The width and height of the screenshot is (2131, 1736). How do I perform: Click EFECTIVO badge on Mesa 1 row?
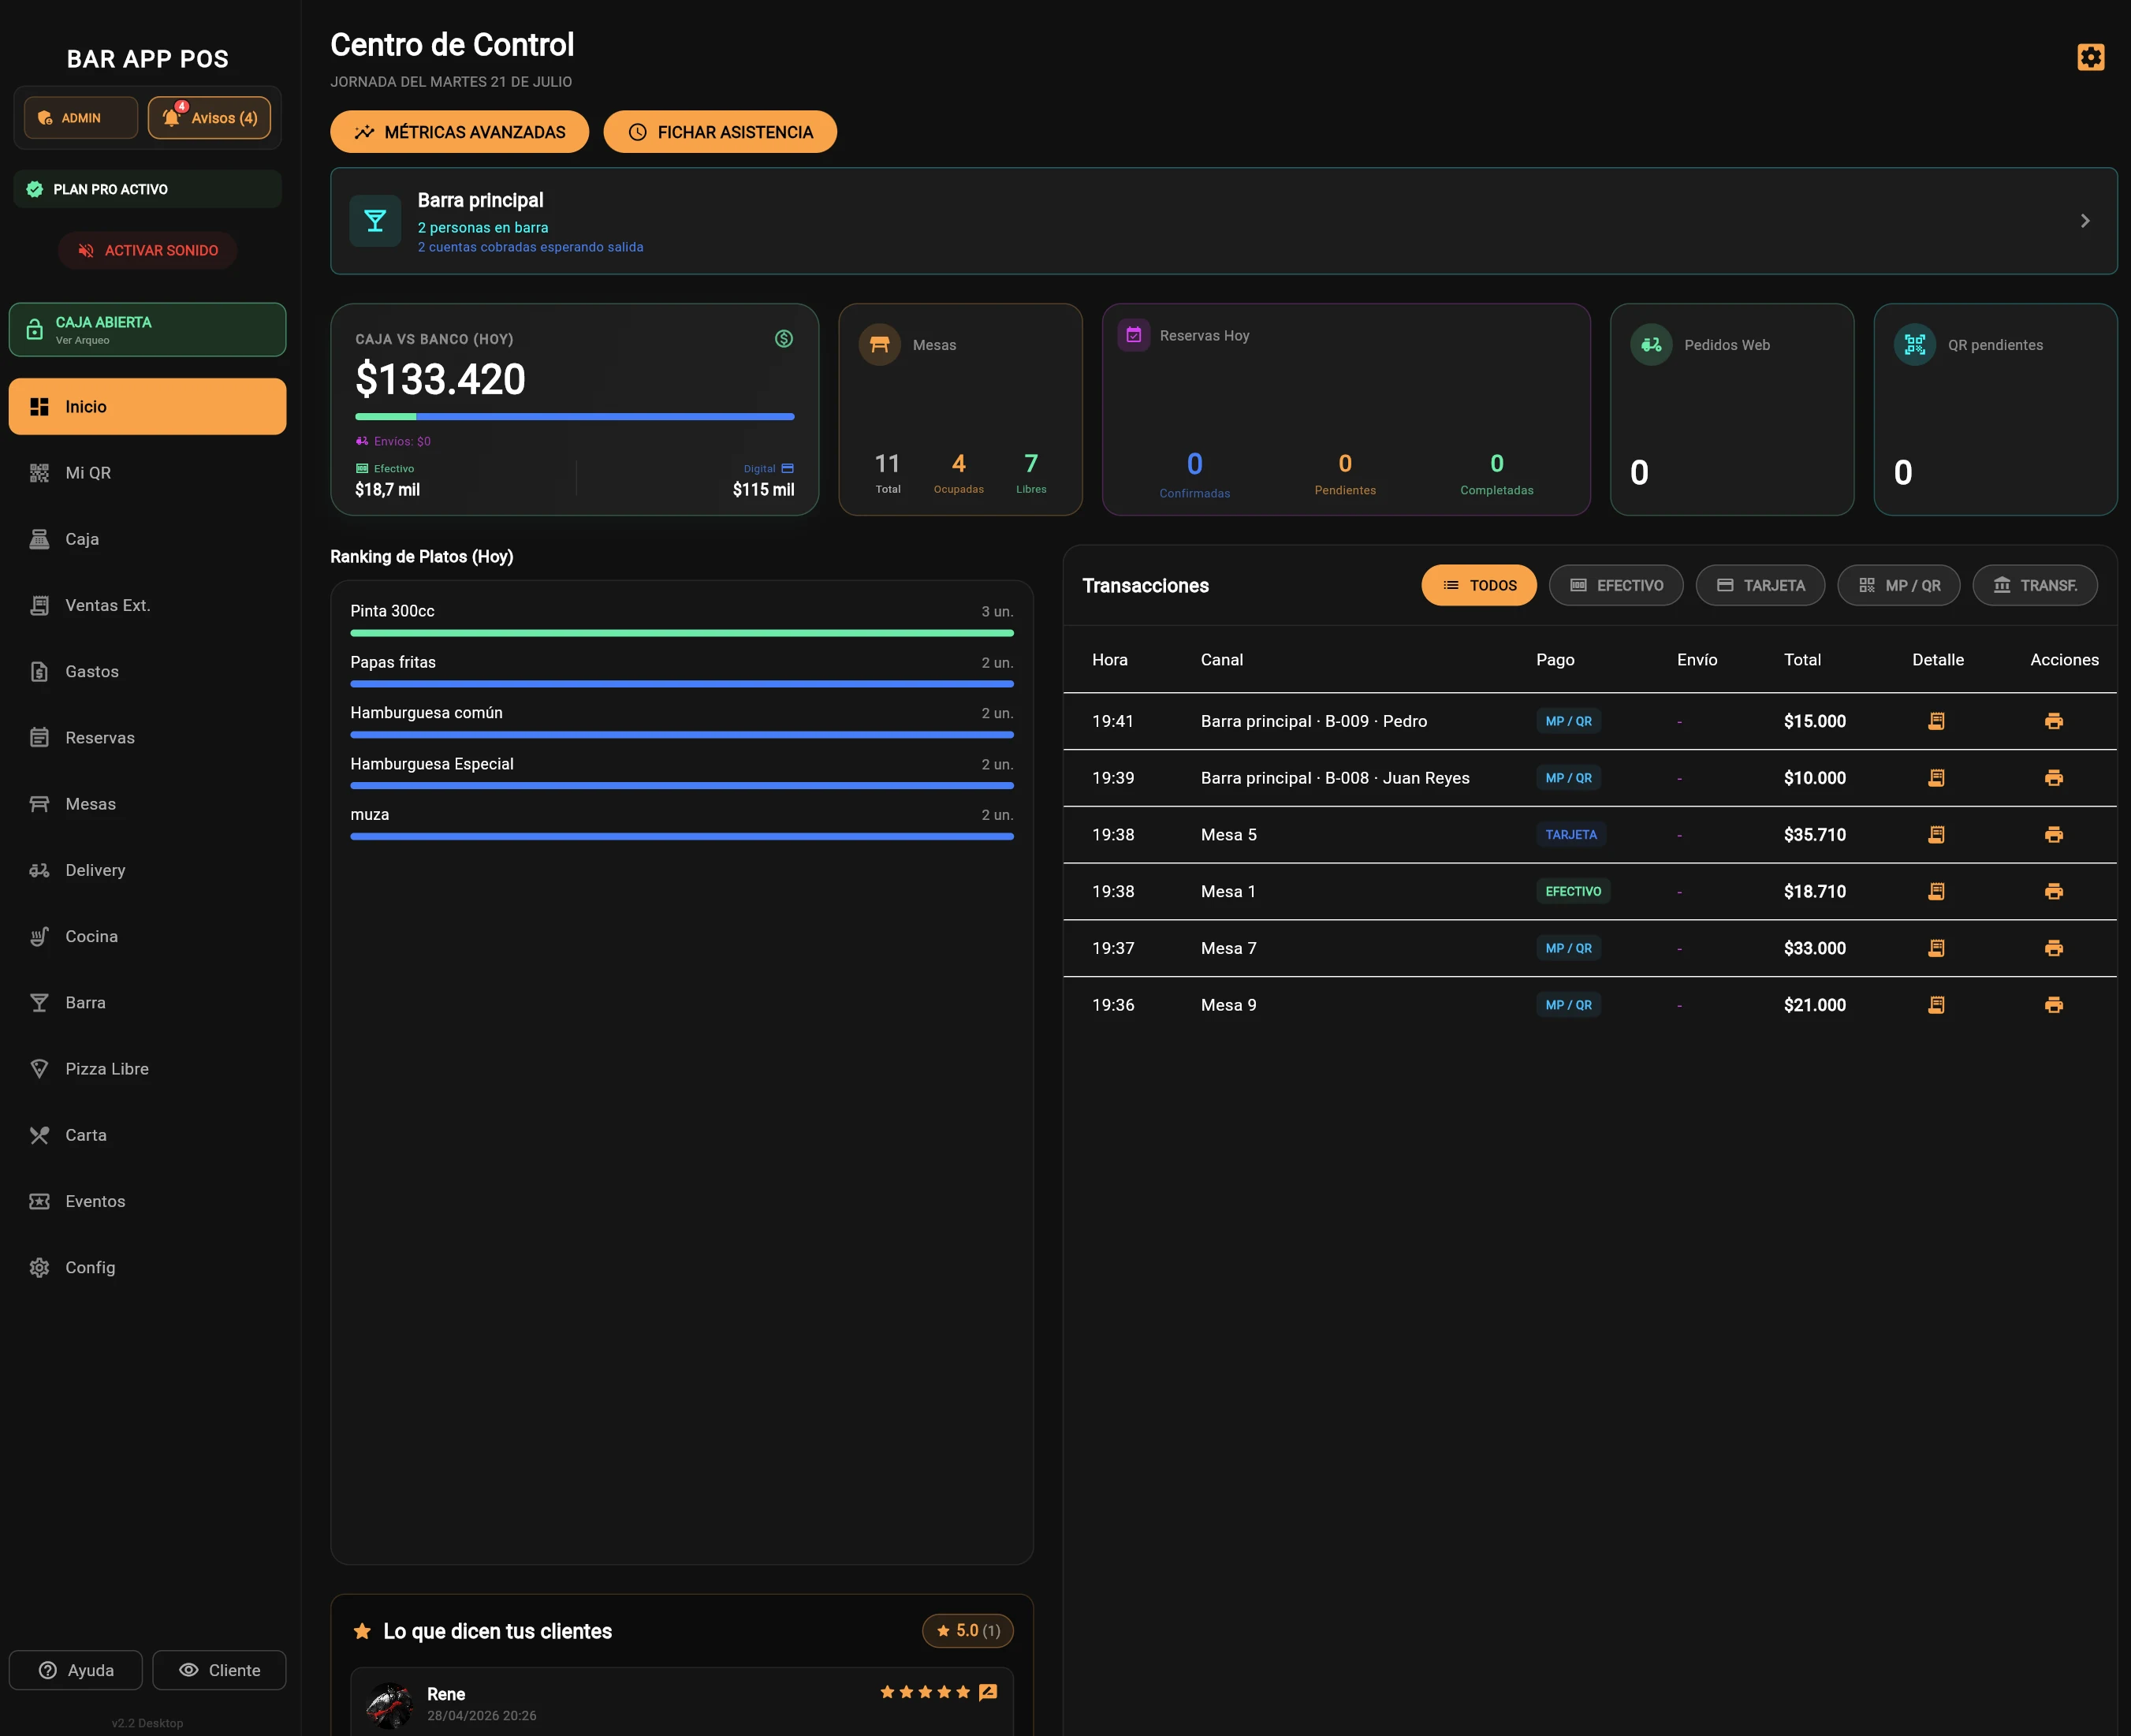point(1573,891)
